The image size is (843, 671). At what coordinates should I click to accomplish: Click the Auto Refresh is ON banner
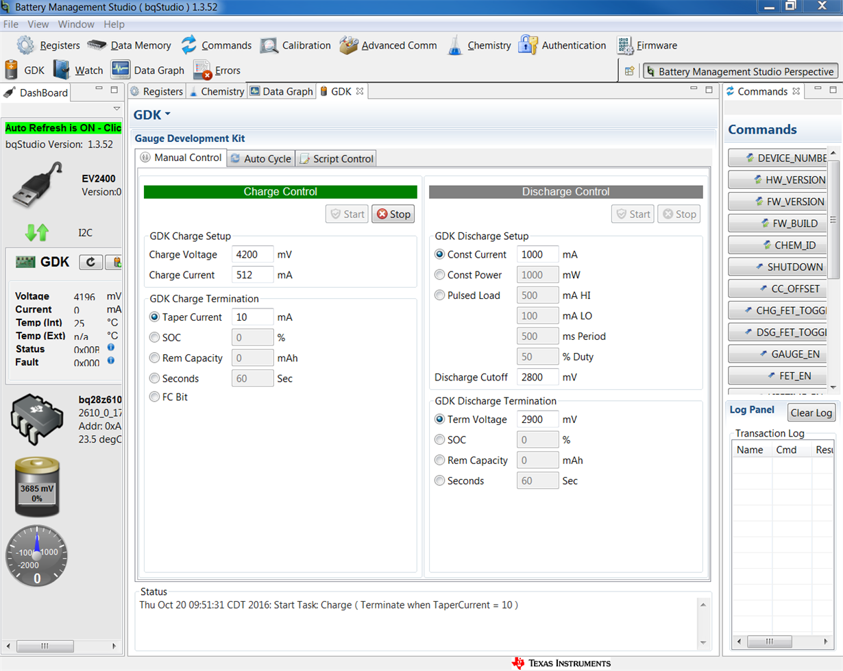point(63,127)
